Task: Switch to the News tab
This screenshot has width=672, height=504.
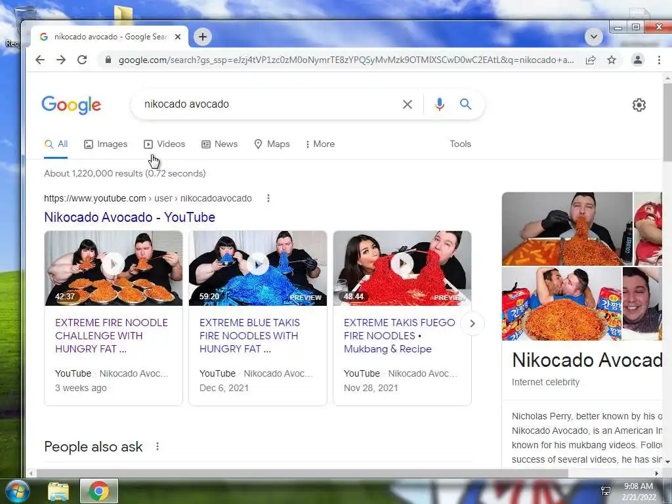Action: (x=219, y=144)
